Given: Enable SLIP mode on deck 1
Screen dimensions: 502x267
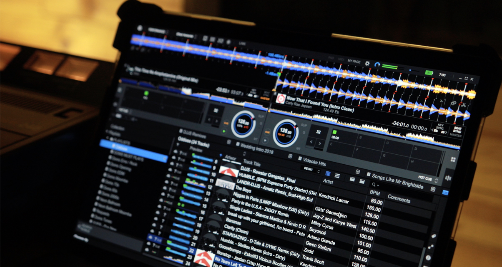Looking at the screenshot, I should click(x=261, y=117).
